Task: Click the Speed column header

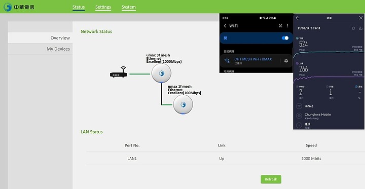Action: pos(311,145)
